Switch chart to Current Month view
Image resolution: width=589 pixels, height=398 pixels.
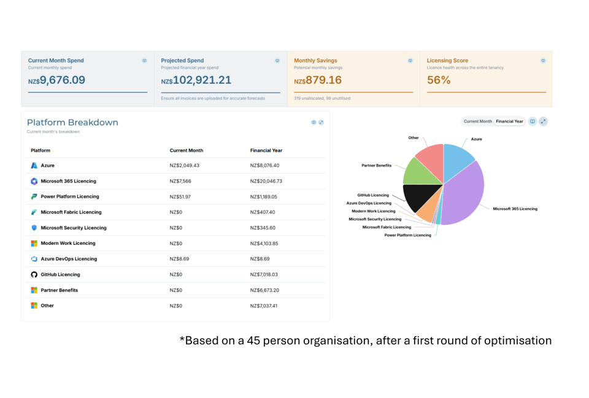click(477, 121)
